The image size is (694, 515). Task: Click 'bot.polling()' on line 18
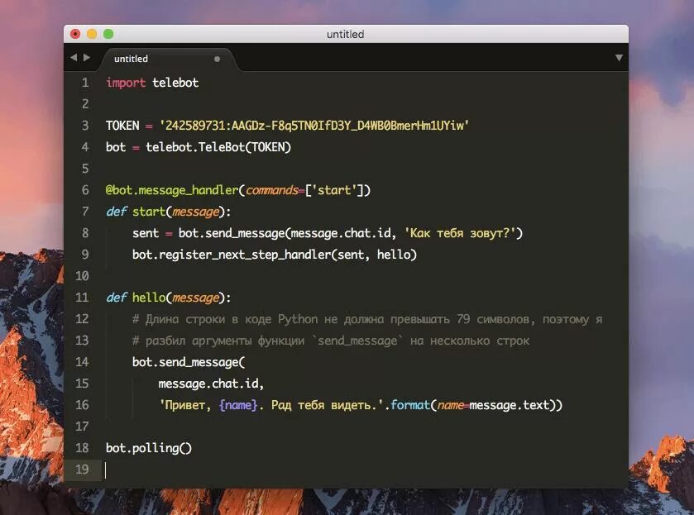coord(149,448)
